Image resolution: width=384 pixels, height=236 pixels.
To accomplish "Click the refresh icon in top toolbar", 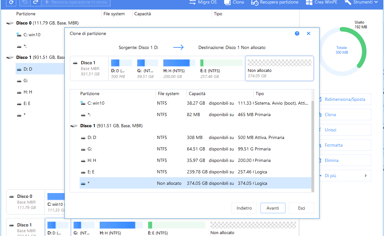I will pos(11,3).
